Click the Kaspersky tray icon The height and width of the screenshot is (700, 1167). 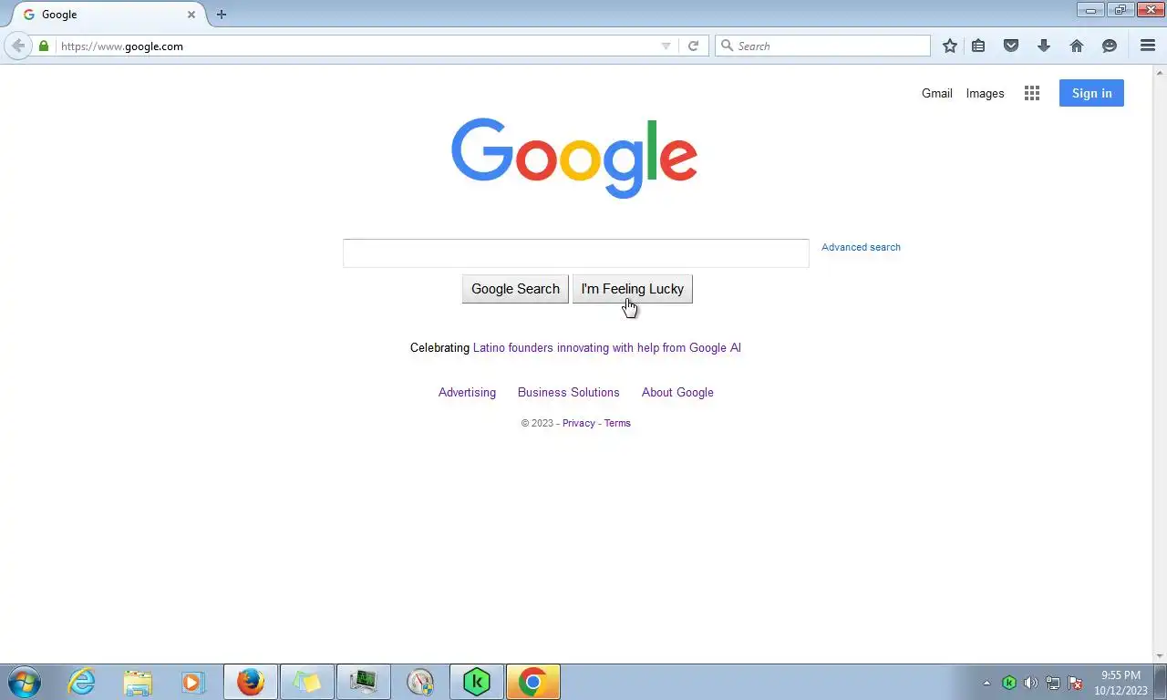(x=1009, y=683)
